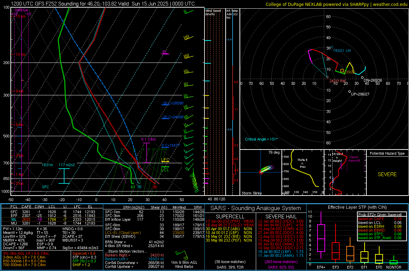Viewport: 409px width, 271px height.
Task: Click the 'Eff Inflow Layer' SRH row
Action: coord(155,219)
